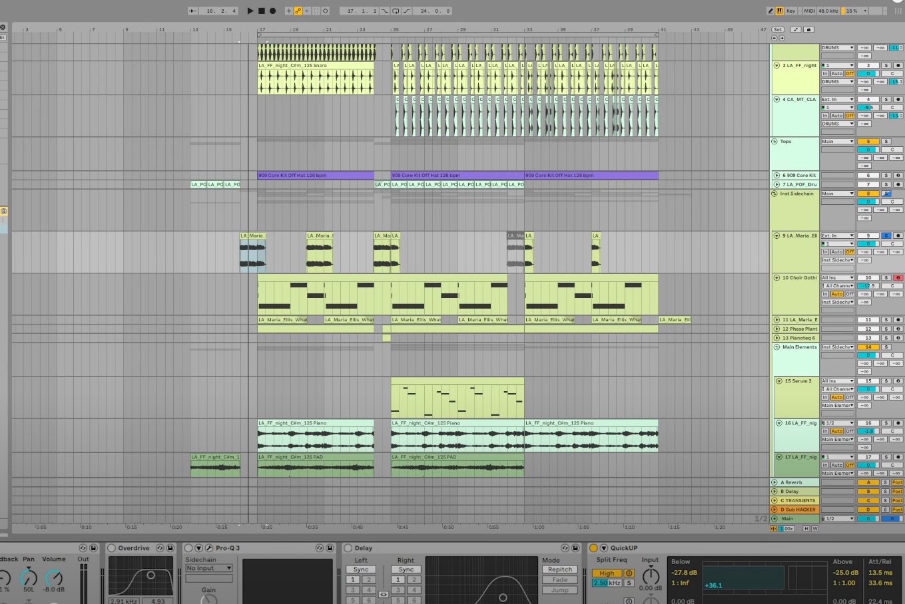The height and width of the screenshot is (604, 905).
Task: Open 4 CA_MT_CLA Ext. In input dropdown
Action: click(x=837, y=100)
